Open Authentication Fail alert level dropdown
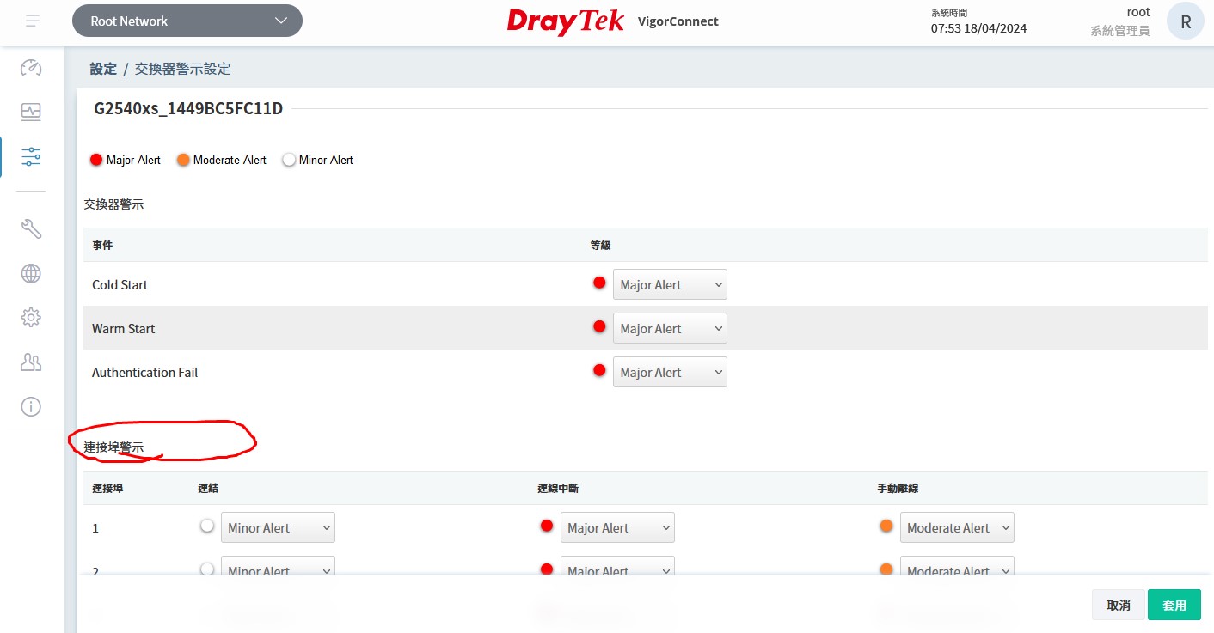Viewport: 1214px width, 633px height. [669, 373]
